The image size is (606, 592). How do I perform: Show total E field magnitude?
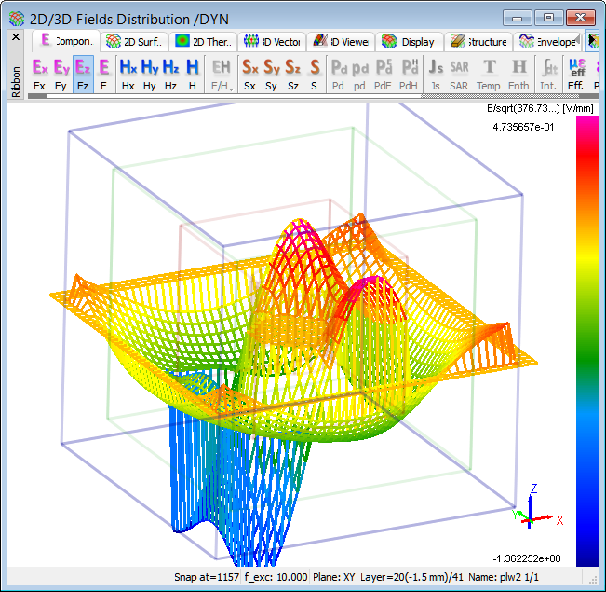(104, 69)
